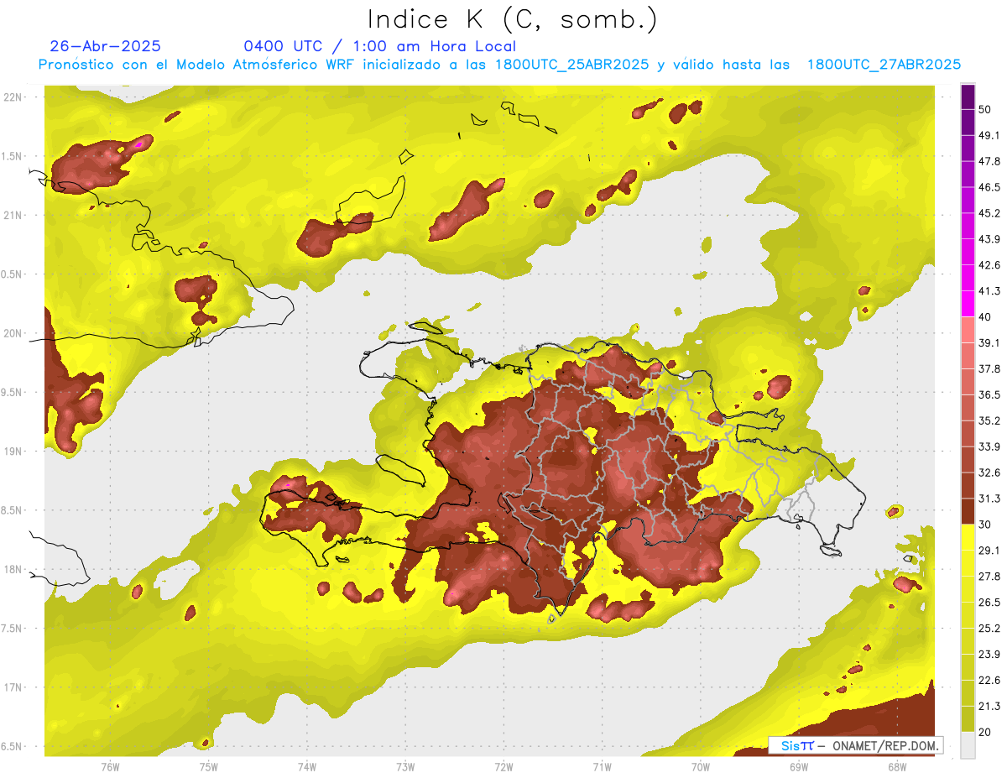
Task: Click the longitude label '74W'
Action: 306,767
